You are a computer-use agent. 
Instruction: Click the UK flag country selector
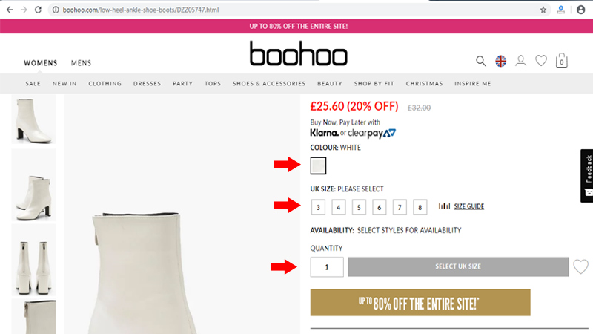(501, 61)
